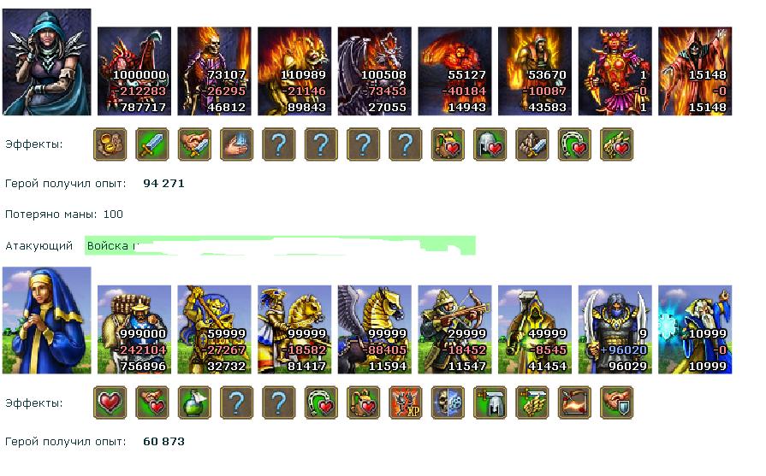
Task: Click the green highlighted Войска link
Action: (280, 245)
